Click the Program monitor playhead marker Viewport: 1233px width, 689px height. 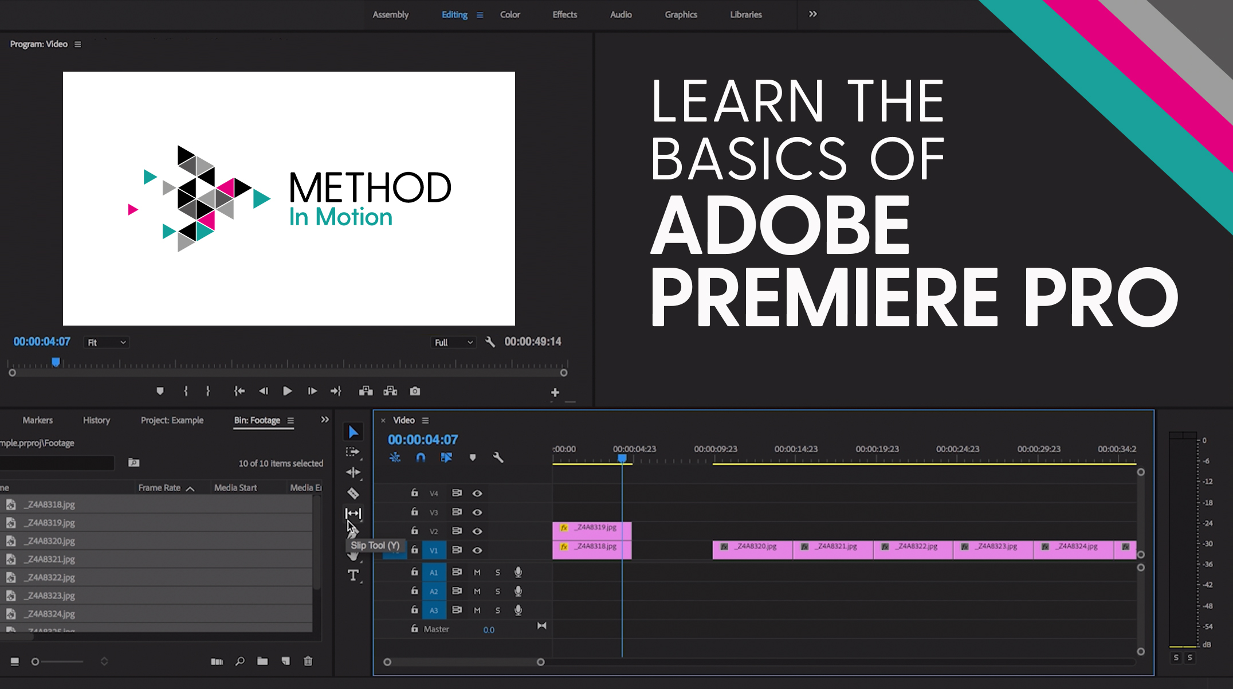pos(56,362)
